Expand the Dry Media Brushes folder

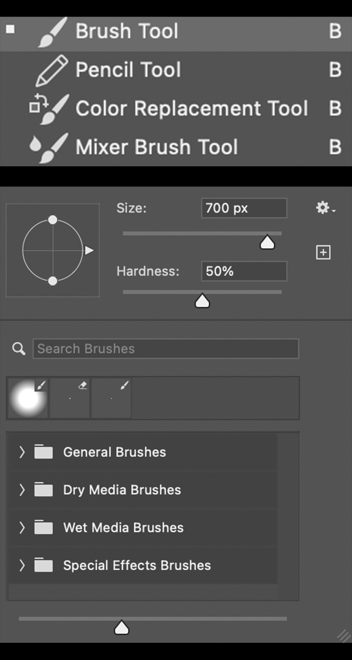(22, 490)
